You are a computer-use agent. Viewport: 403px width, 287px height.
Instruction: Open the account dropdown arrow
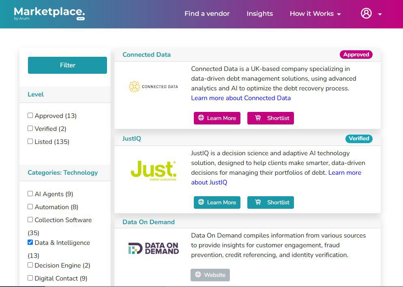(x=380, y=14)
